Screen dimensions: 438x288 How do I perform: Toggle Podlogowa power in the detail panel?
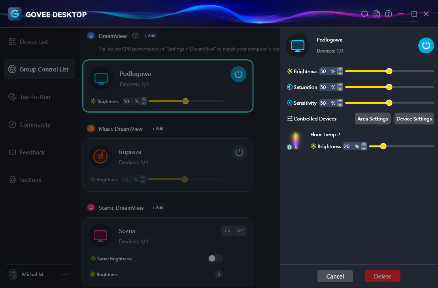pos(426,45)
